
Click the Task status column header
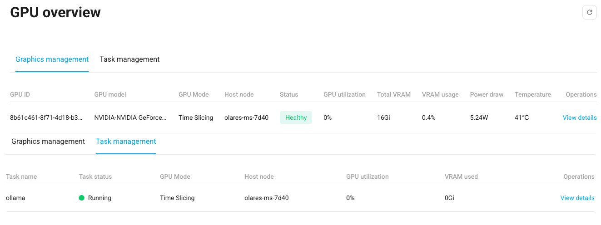pos(95,176)
